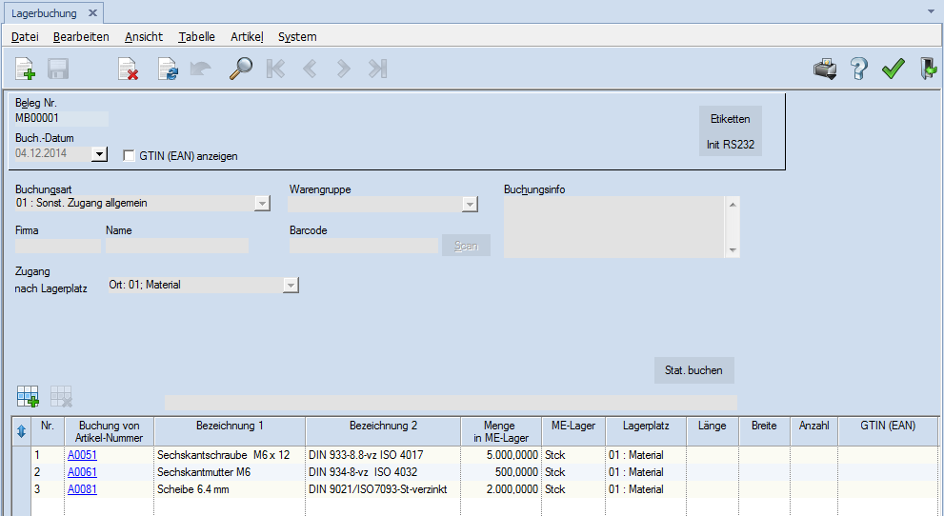Screen dimensions: 944x516
Task: Open help via the question mark icon
Action: 858,69
